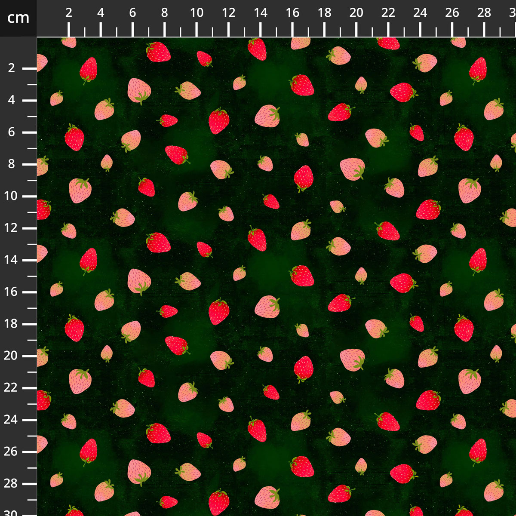The height and width of the screenshot is (516, 516).
Task: Select the 4 label on the vertical ruler
Action: pos(11,100)
